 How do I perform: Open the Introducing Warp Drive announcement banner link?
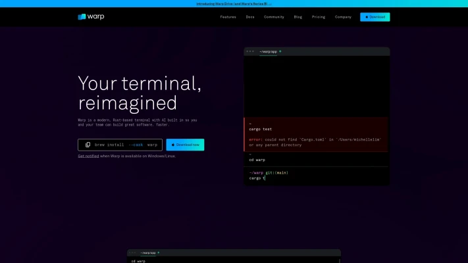coord(234,3)
